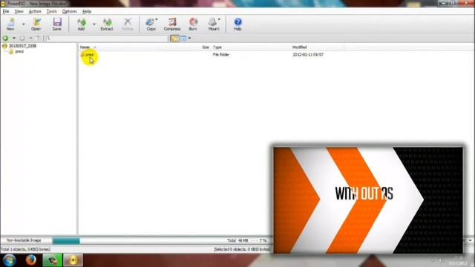Open the Action menu
This screenshot has width=475, height=267.
[35, 12]
